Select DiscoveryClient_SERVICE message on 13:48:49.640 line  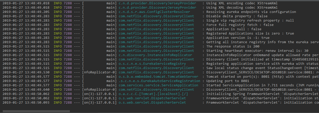[262, 90]
